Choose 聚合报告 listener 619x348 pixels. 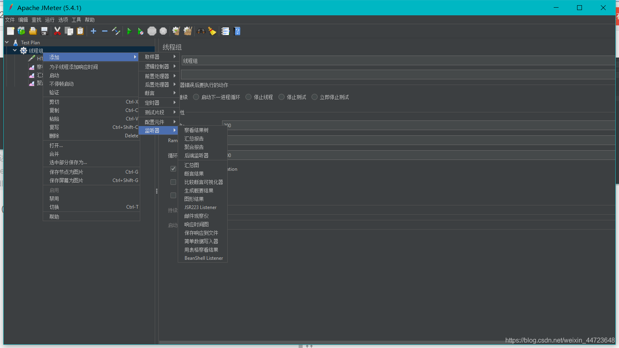(203, 147)
